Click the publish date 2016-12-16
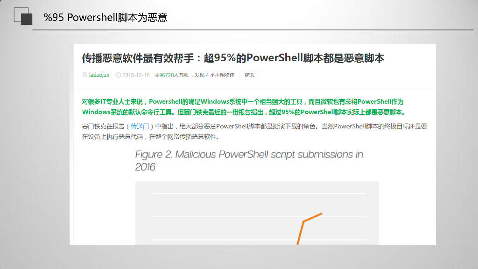Viewport: 478px width, 269px height. click(136, 75)
